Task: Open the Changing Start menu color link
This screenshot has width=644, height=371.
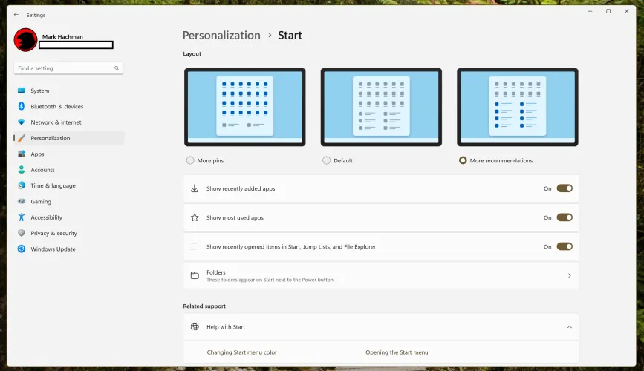Action: 241,352
